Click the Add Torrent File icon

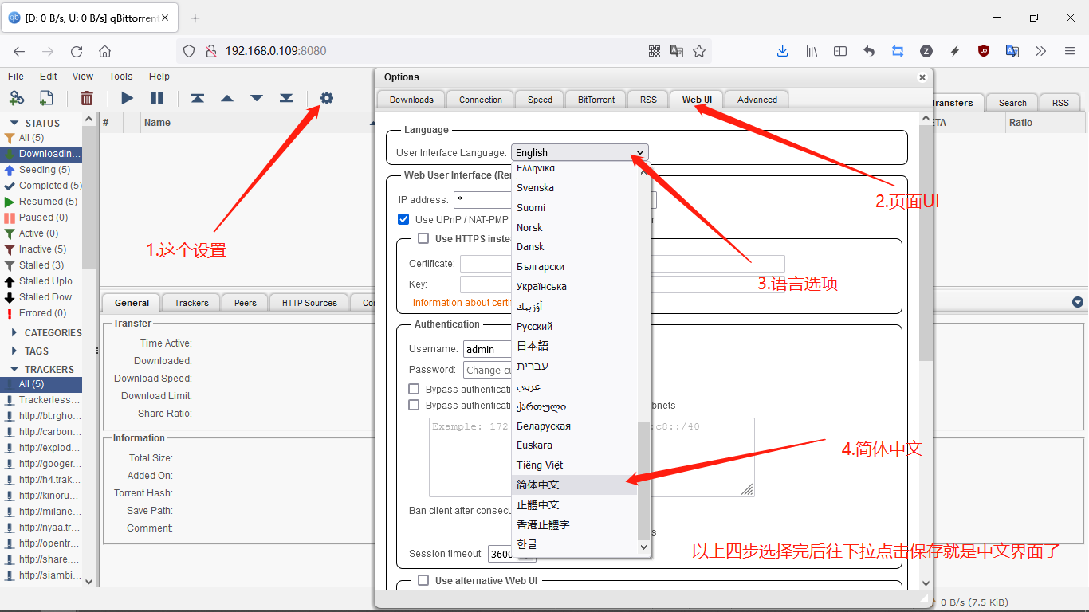[46, 98]
